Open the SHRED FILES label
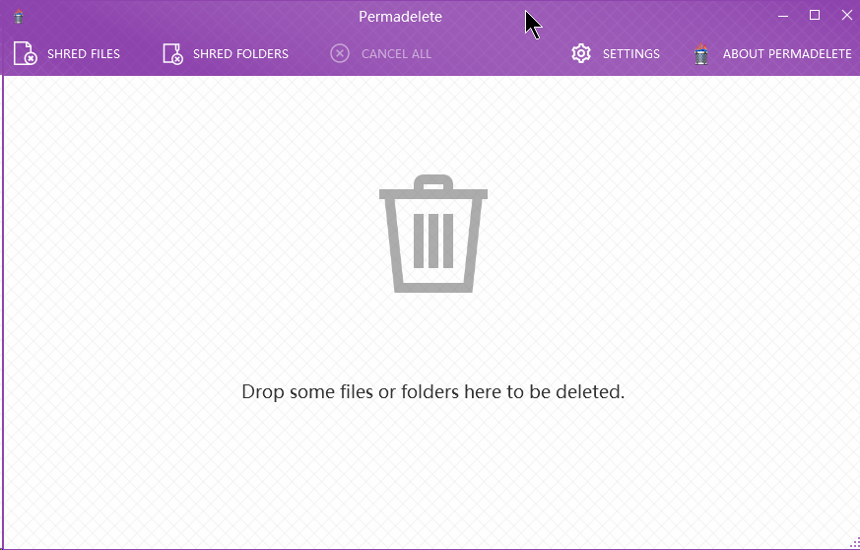Image resolution: width=860 pixels, height=550 pixels. [84, 54]
